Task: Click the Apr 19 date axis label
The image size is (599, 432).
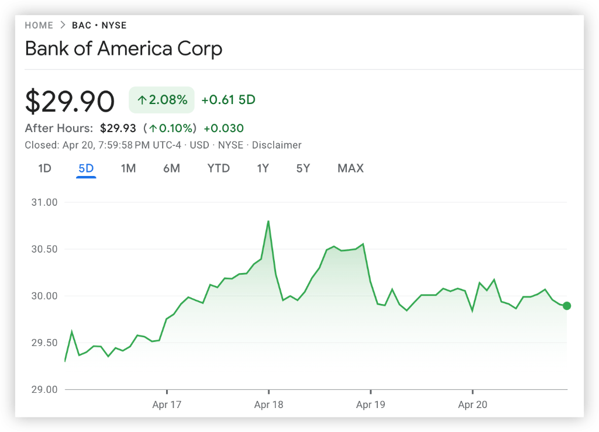Action: pyautogui.click(x=371, y=405)
